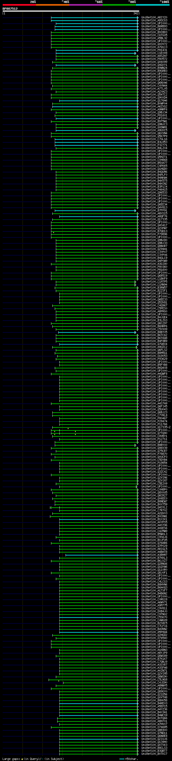Select hit UniRef100_A9SZH7
172x761 pixels.
click(154, 56)
